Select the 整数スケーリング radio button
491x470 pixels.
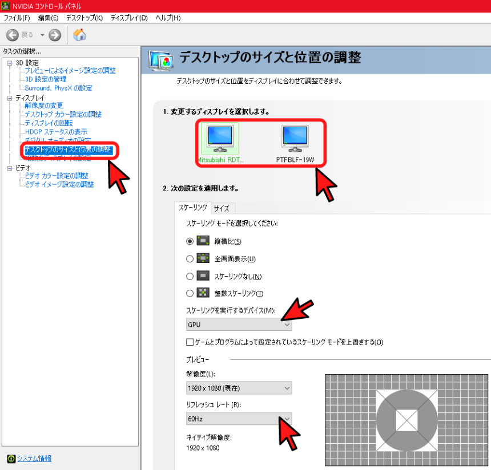coord(190,293)
